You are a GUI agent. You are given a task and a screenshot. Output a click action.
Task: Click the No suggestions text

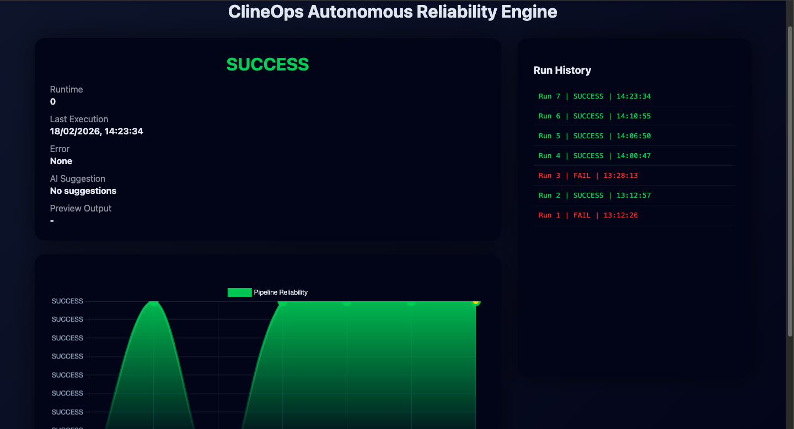point(83,191)
